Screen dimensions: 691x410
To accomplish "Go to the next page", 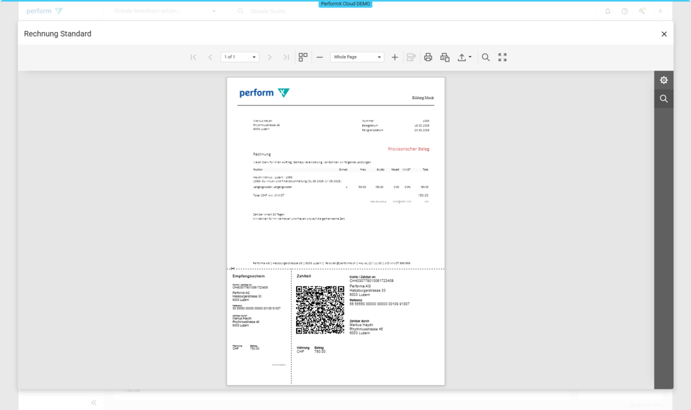I will (269, 57).
